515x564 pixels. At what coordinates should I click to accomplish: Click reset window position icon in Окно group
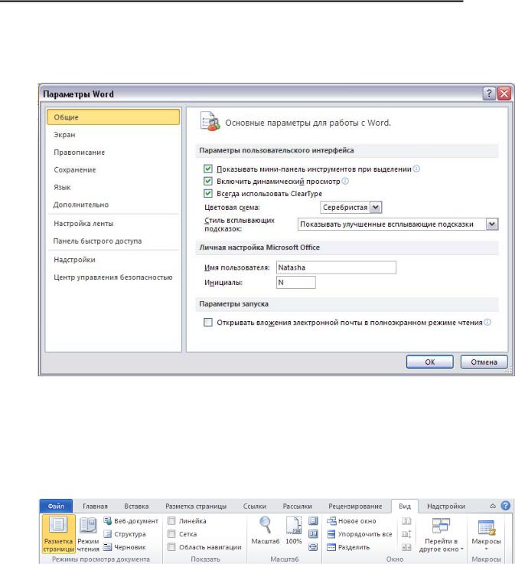tap(406, 547)
